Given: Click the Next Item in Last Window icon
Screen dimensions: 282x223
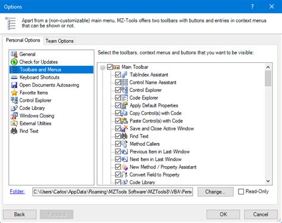Looking at the screenshot, I should pyautogui.click(x=124, y=160).
